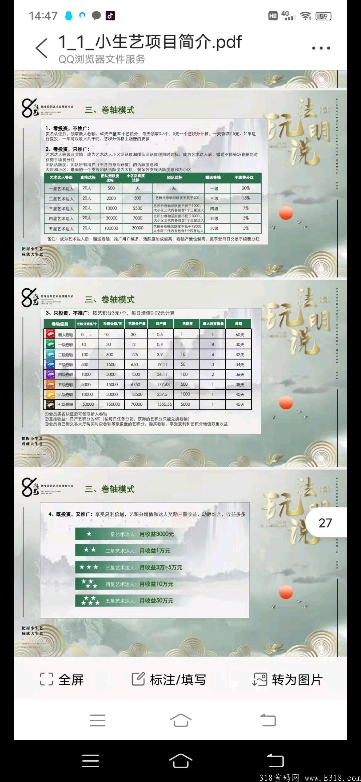Tap the 4、既投资，又推广 heading
The height and width of the screenshot is (782, 361).
coord(71,514)
